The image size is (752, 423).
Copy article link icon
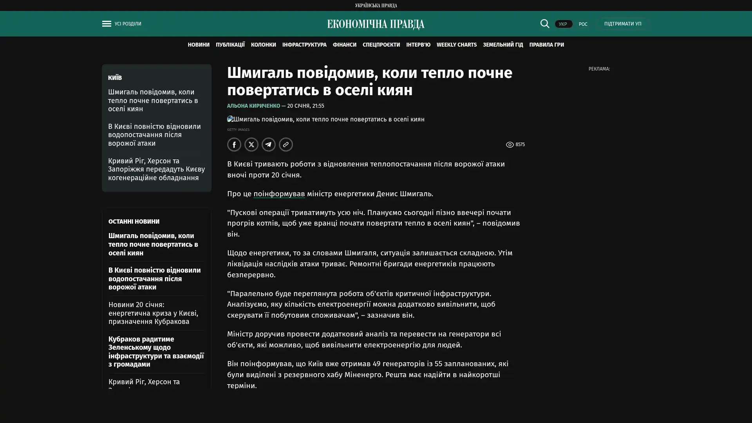(x=286, y=145)
